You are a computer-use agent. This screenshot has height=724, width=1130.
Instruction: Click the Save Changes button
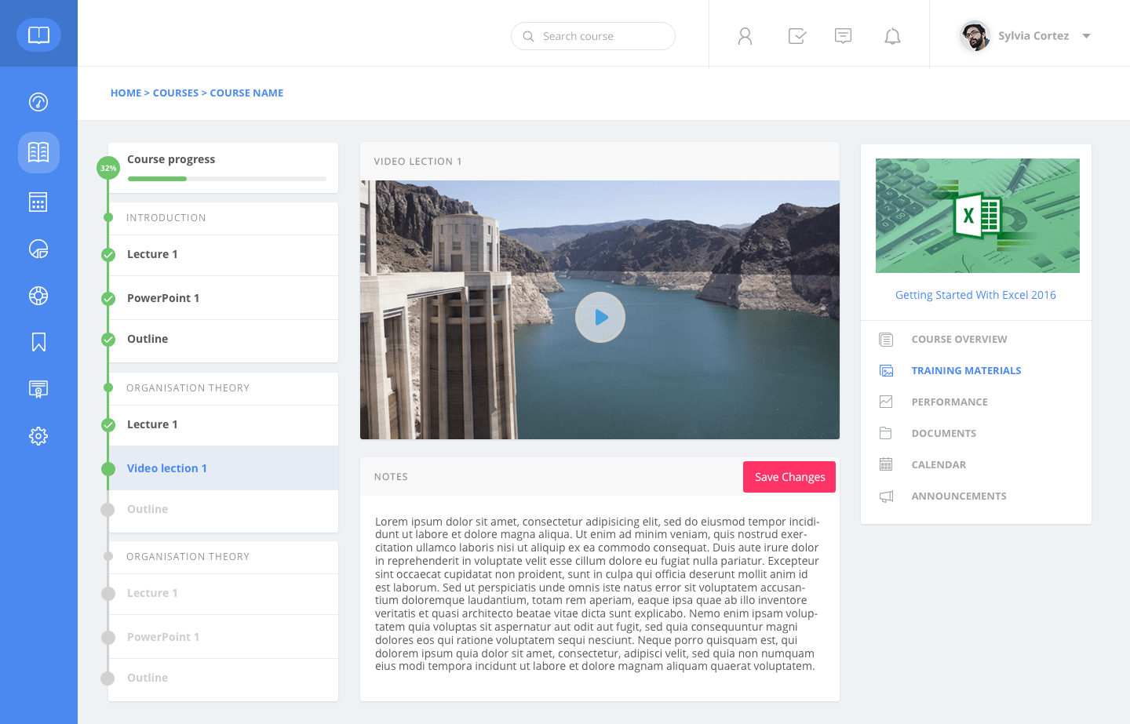[x=789, y=477]
